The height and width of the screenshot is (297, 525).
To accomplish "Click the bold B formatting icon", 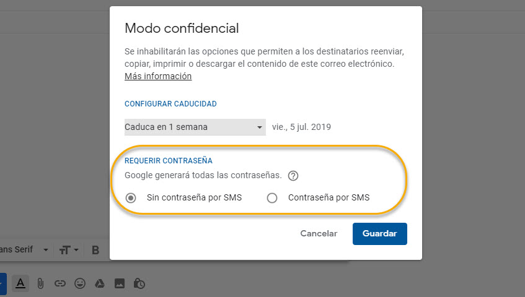I will (95, 250).
